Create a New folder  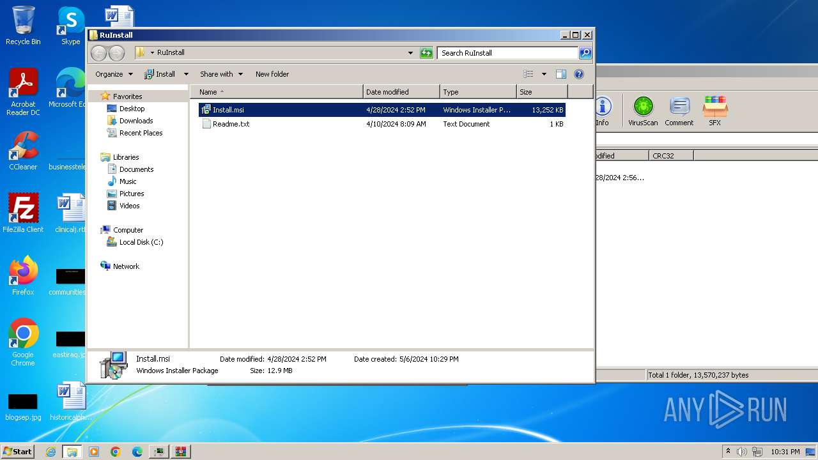coord(272,74)
